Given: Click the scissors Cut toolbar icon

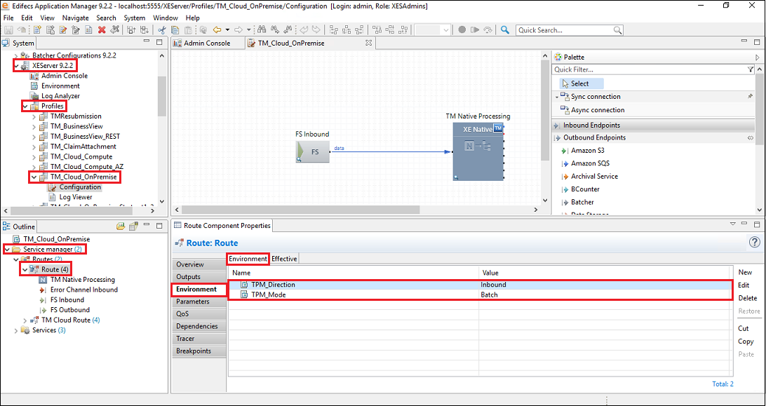Looking at the screenshot, I should [162, 30].
